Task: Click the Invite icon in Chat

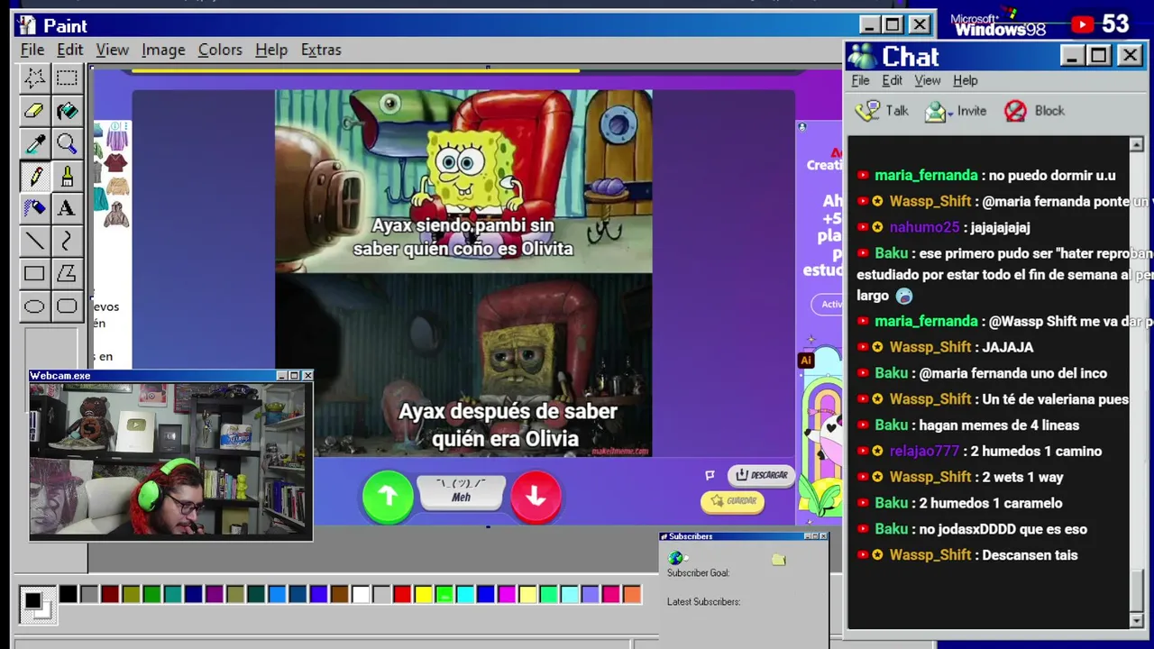Action: [x=937, y=111]
